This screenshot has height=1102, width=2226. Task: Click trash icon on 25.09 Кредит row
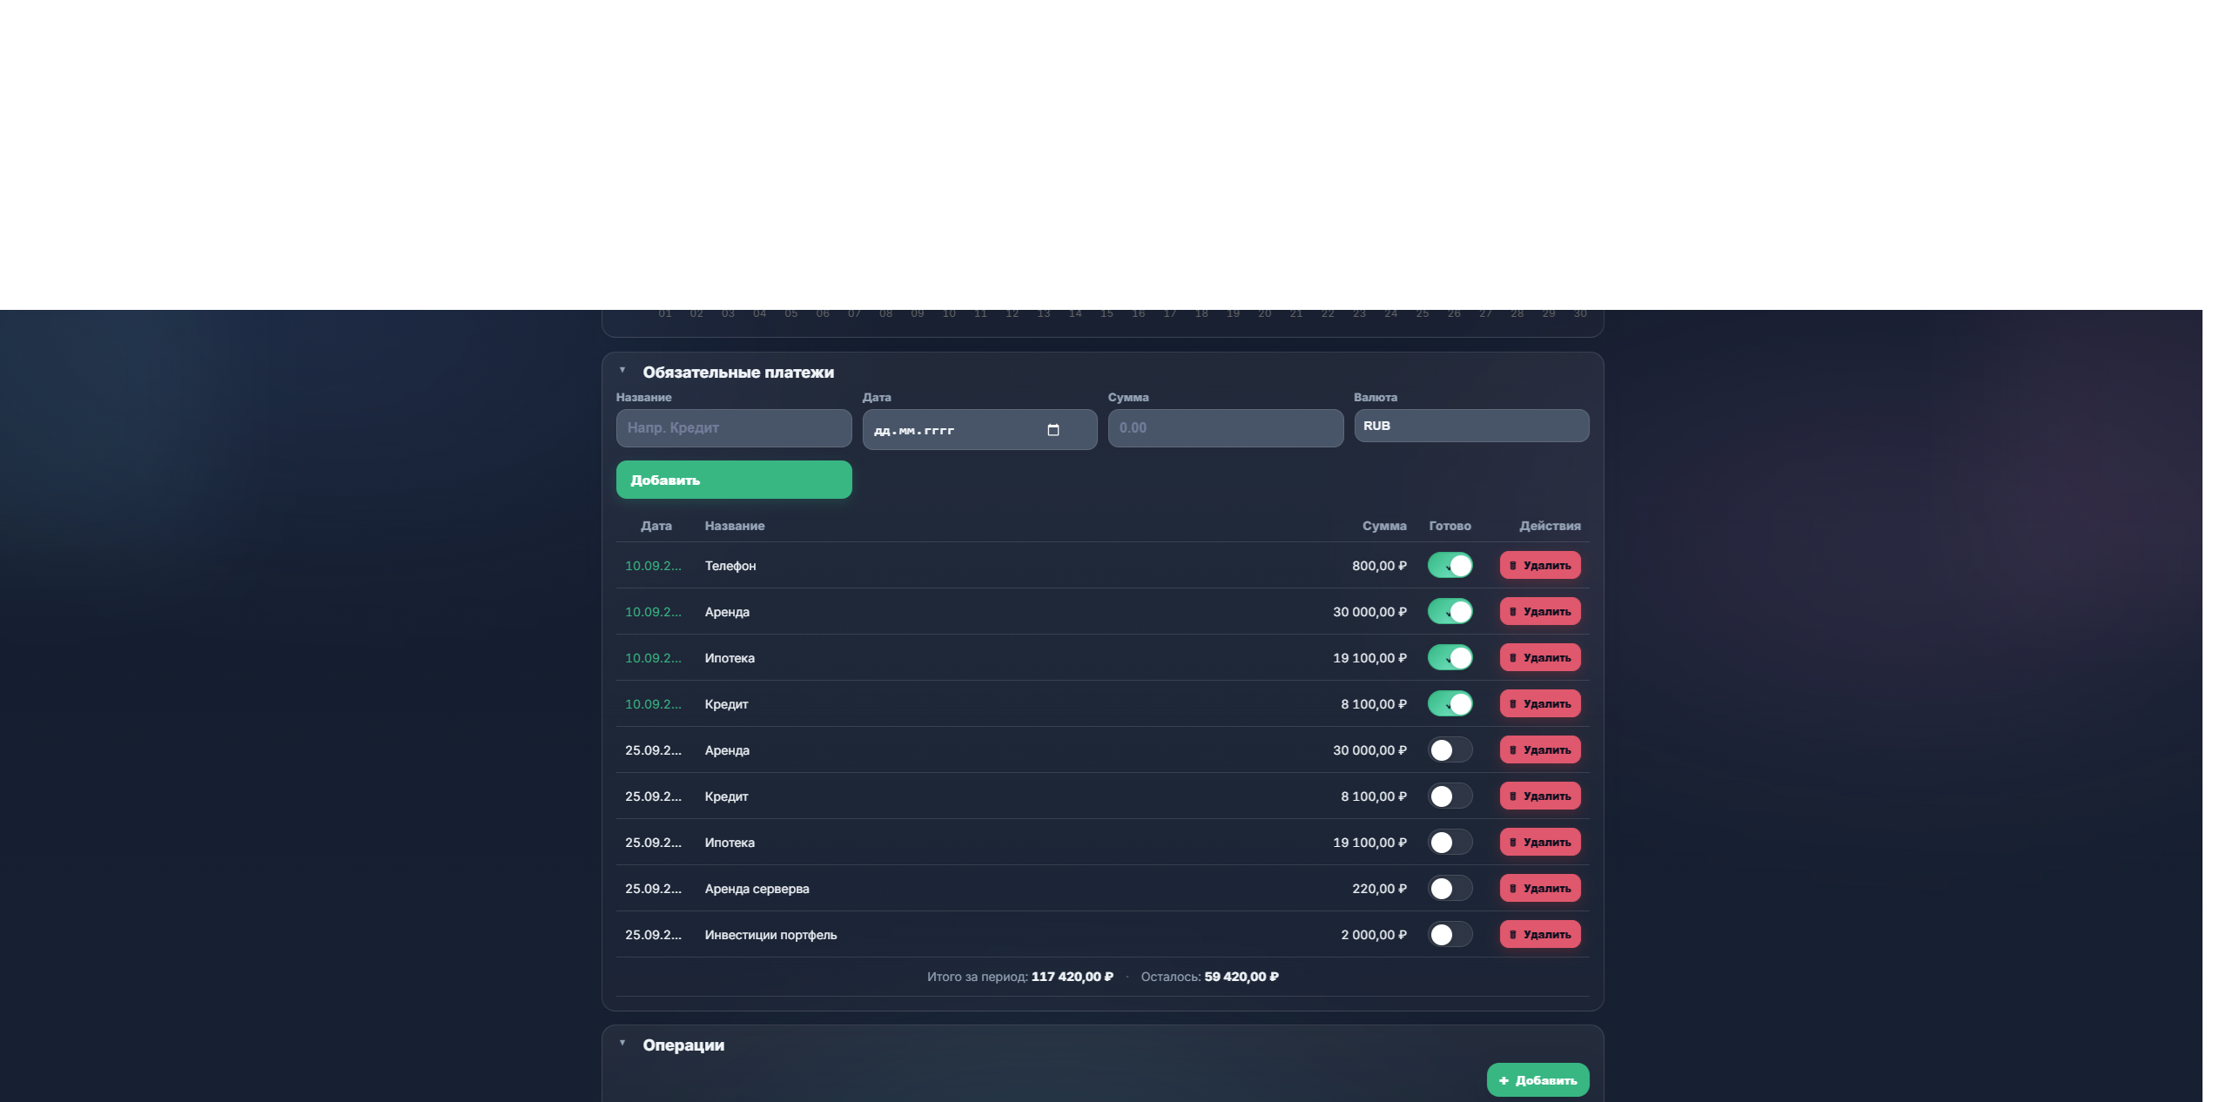click(1513, 796)
